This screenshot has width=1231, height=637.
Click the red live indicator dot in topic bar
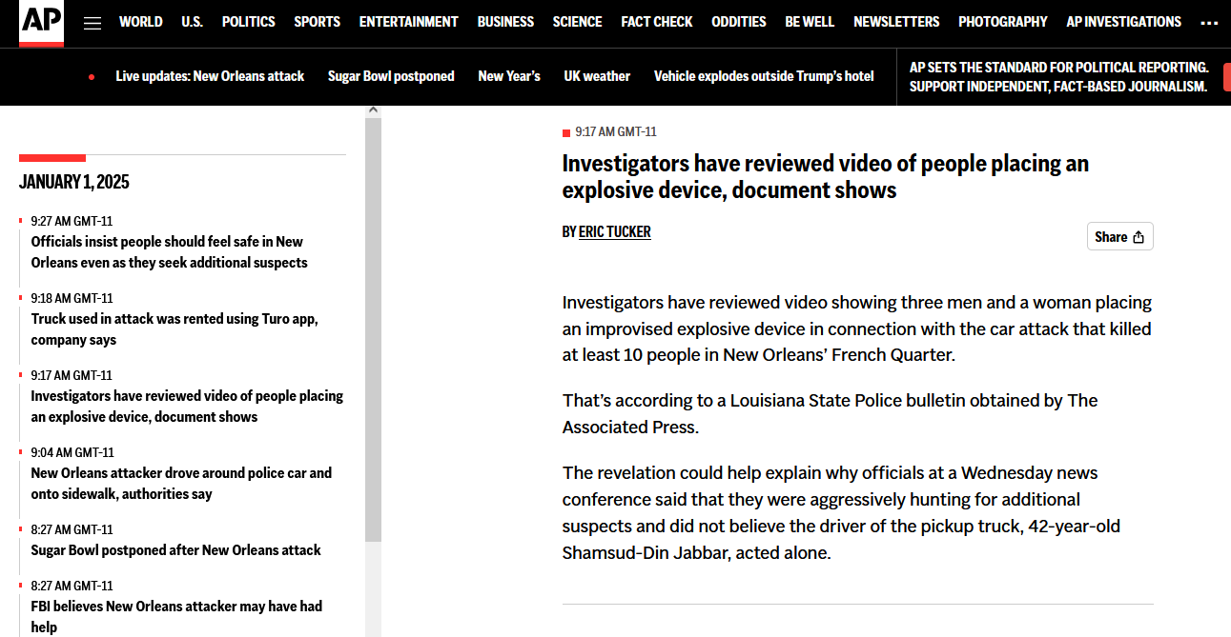click(92, 77)
